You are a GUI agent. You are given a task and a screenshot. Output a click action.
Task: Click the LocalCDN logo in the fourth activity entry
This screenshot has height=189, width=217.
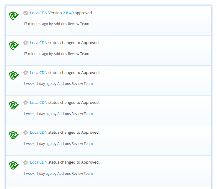click(x=14, y=105)
